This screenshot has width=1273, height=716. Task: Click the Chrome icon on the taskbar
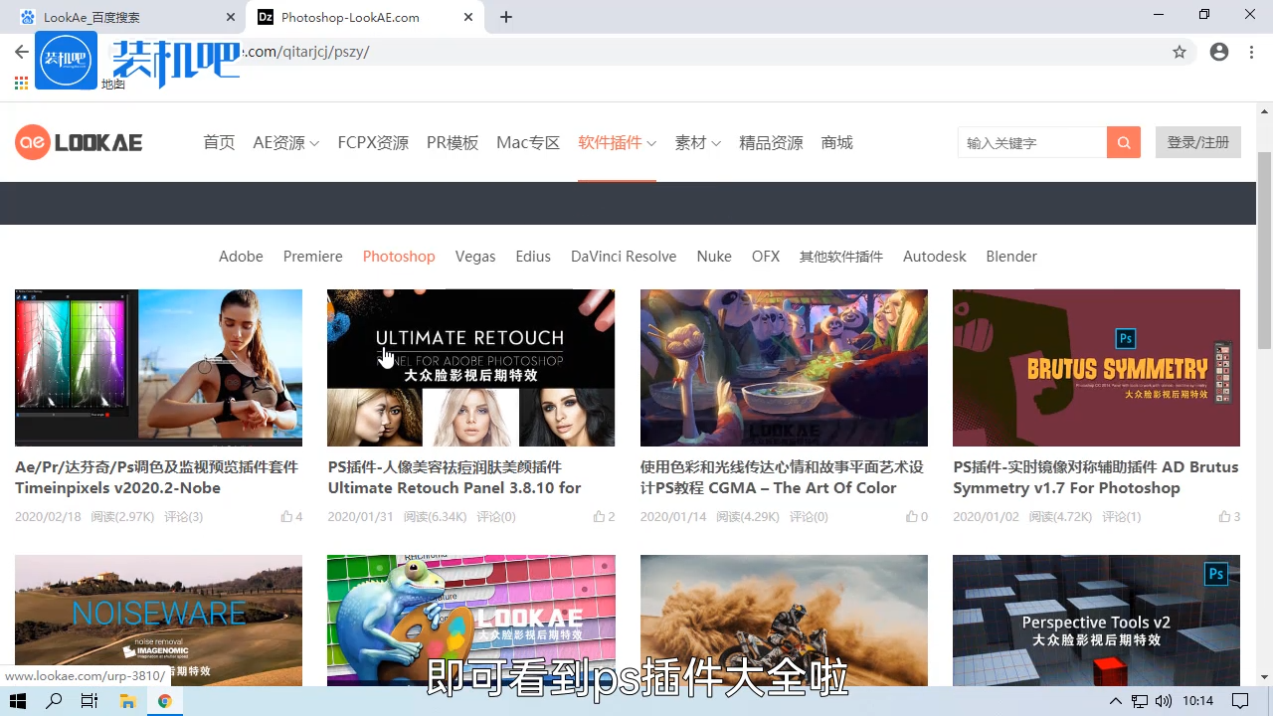coord(165,700)
